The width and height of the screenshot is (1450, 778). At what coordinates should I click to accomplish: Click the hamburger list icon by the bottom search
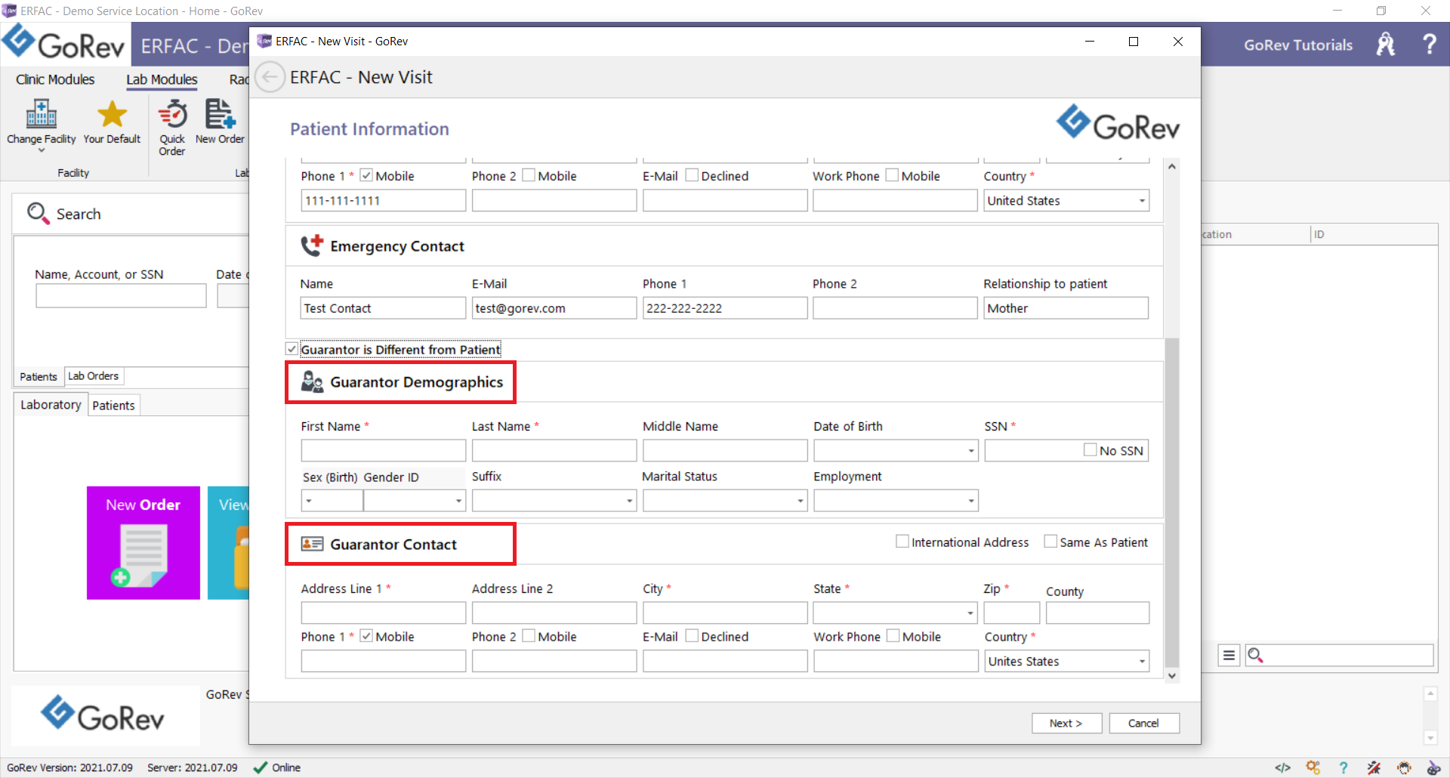pos(1229,655)
